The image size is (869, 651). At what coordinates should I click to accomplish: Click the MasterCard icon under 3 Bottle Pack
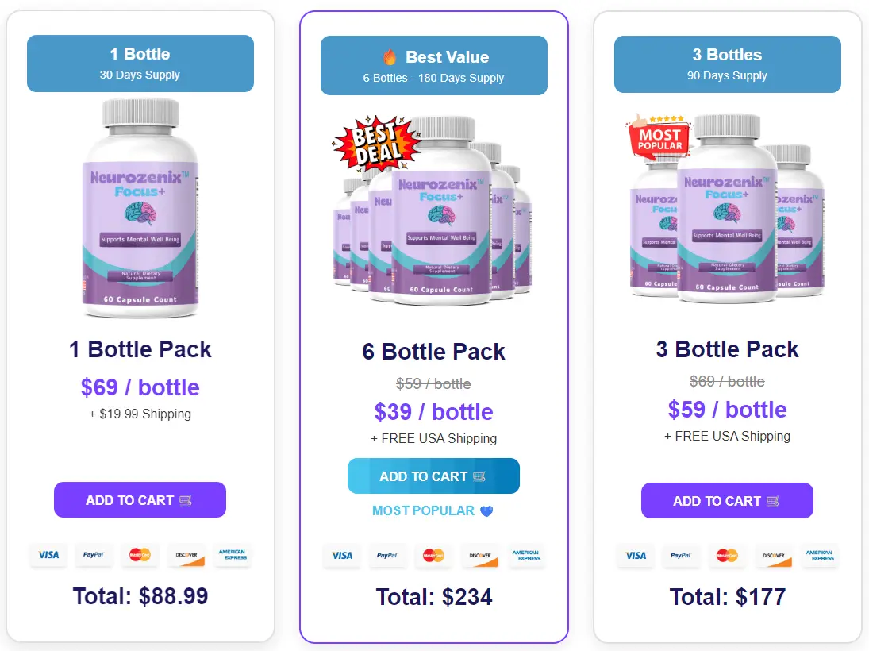(x=727, y=556)
